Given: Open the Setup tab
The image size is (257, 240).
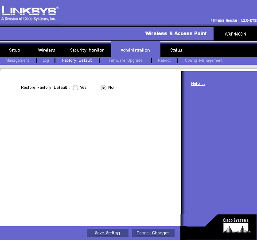Looking at the screenshot, I should (15, 50).
